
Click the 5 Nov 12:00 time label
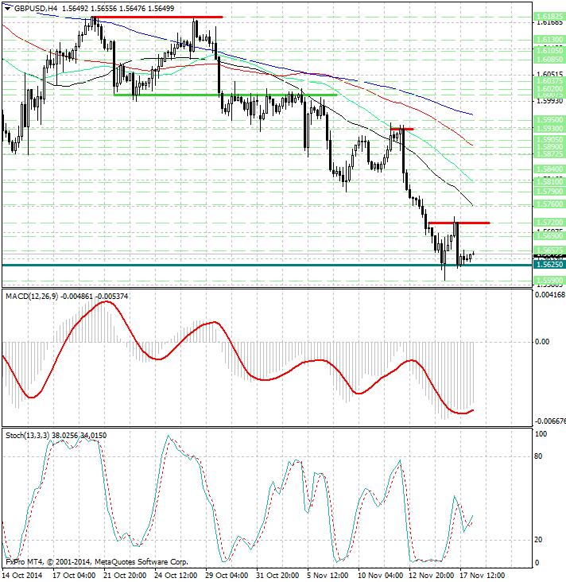tap(328, 576)
